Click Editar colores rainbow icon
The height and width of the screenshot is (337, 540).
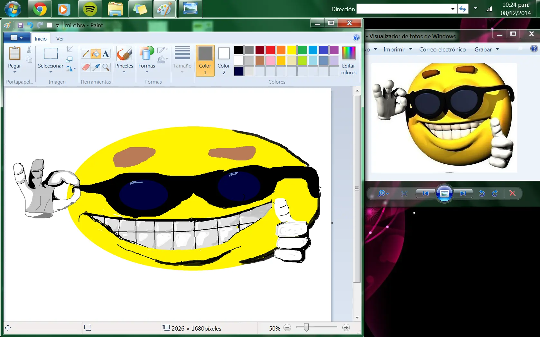(x=349, y=53)
